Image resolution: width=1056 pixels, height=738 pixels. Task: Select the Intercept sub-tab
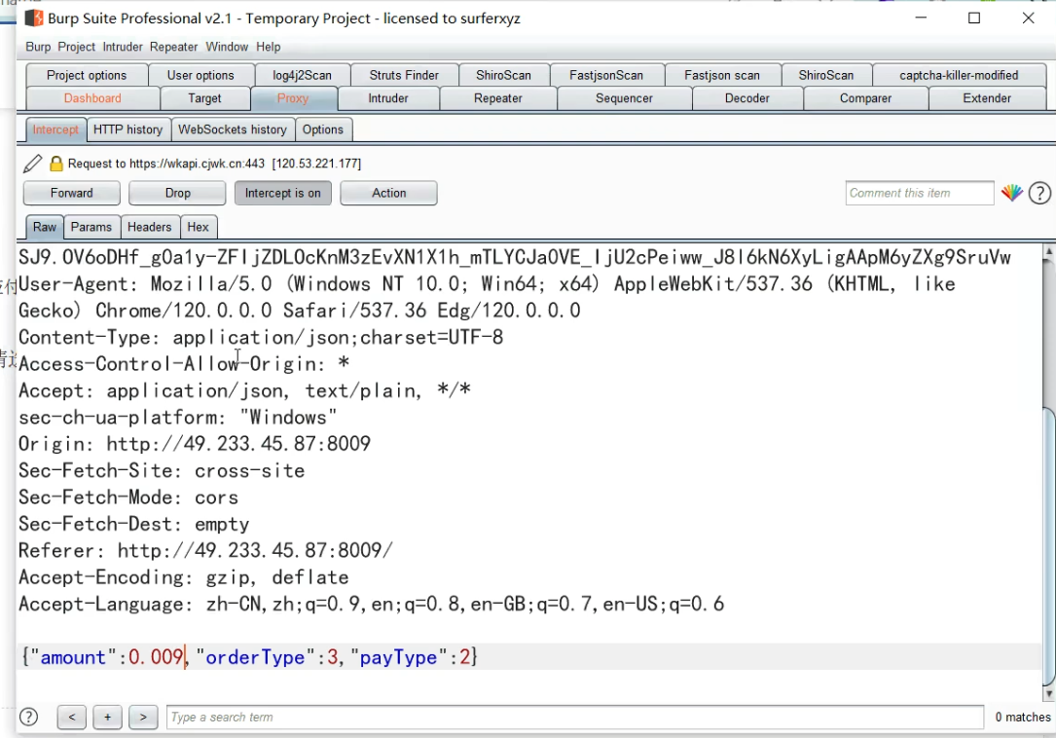click(x=55, y=129)
